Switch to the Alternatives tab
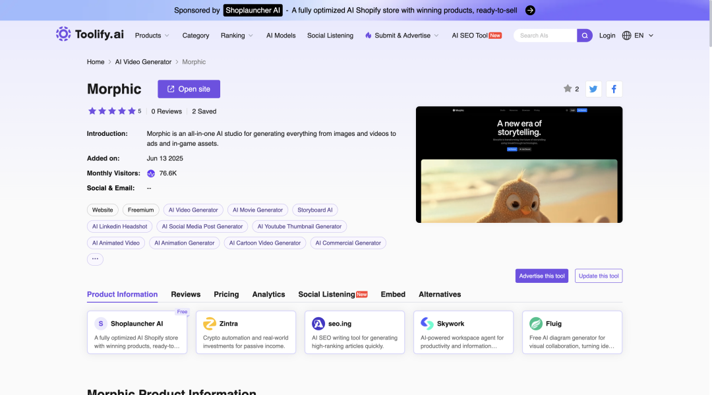The image size is (712, 395). coord(440,294)
